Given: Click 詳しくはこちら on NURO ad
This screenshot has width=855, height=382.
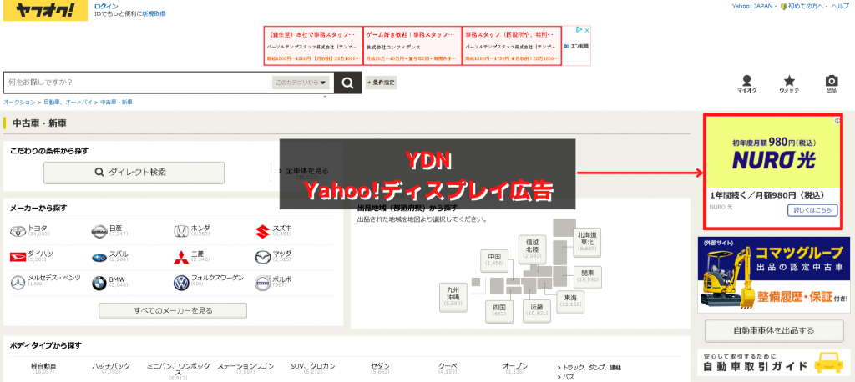Looking at the screenshot, I should (812, 210).
